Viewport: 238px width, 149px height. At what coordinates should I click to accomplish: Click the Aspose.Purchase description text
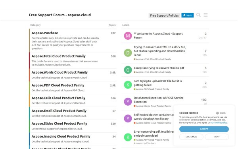click(x=65, y=43)
